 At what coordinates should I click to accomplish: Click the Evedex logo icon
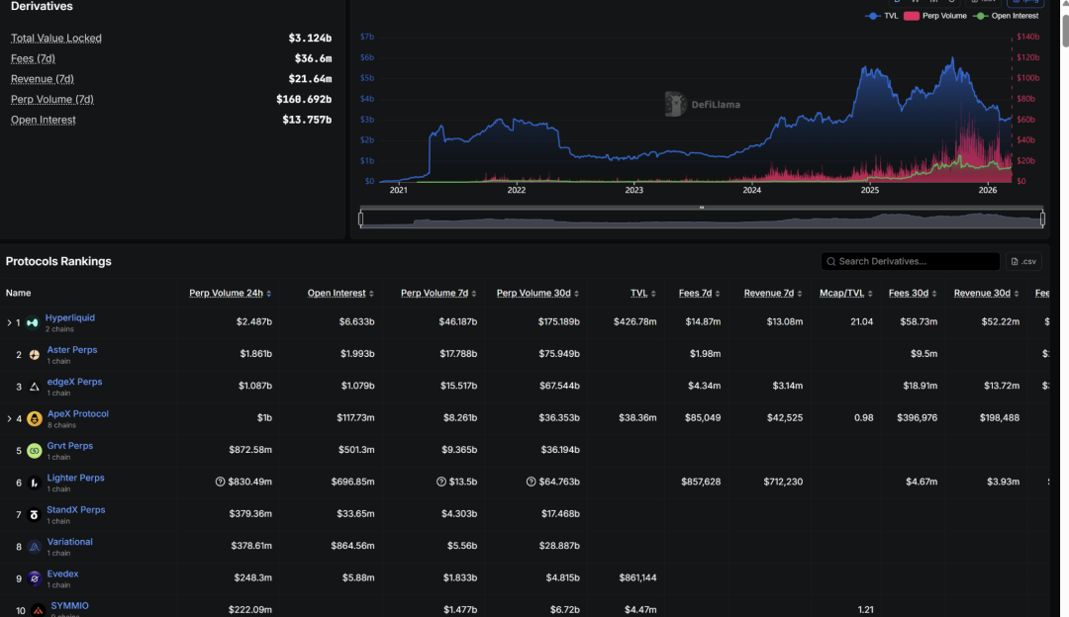(x=34, y=578)
